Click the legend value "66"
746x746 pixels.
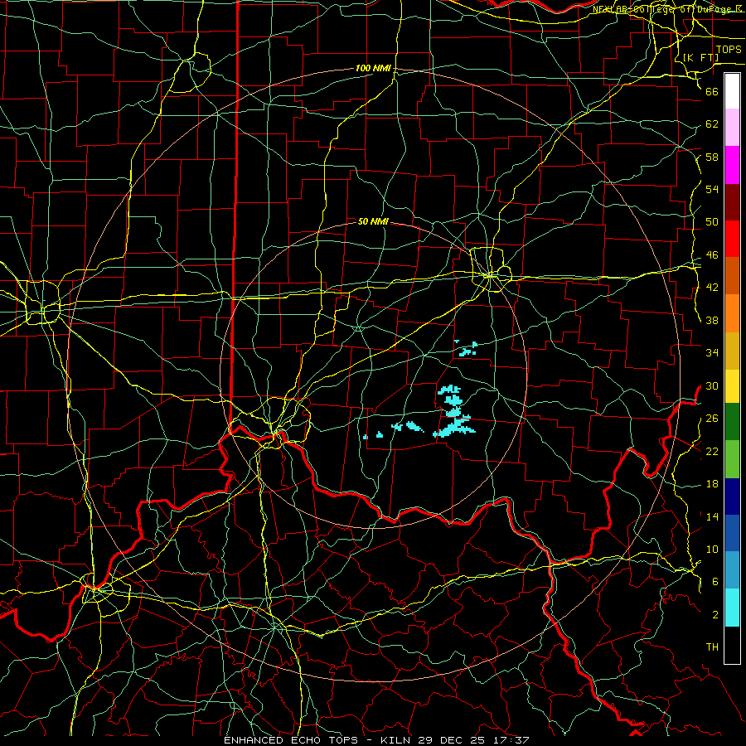712,91
